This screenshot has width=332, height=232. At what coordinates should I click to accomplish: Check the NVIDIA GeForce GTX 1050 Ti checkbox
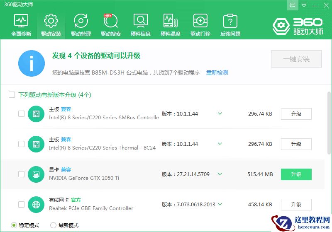pos(22,174)
